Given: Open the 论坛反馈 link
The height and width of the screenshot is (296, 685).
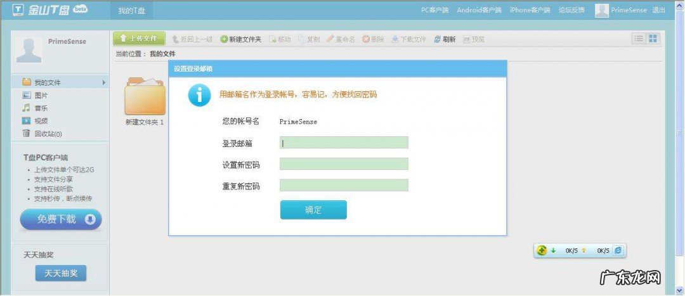Looking at the screenshot, I should tap(571, 10).
